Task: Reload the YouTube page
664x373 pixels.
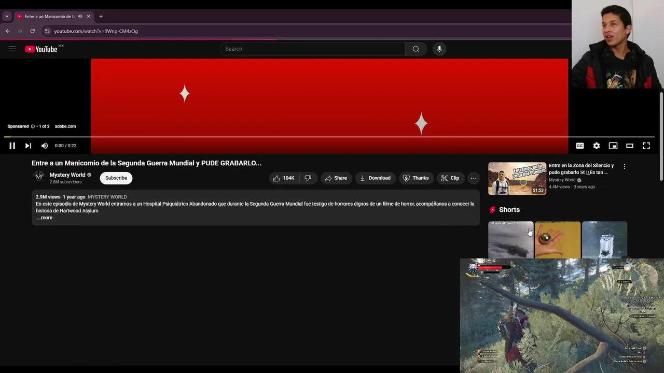Action: coord(32,31)
